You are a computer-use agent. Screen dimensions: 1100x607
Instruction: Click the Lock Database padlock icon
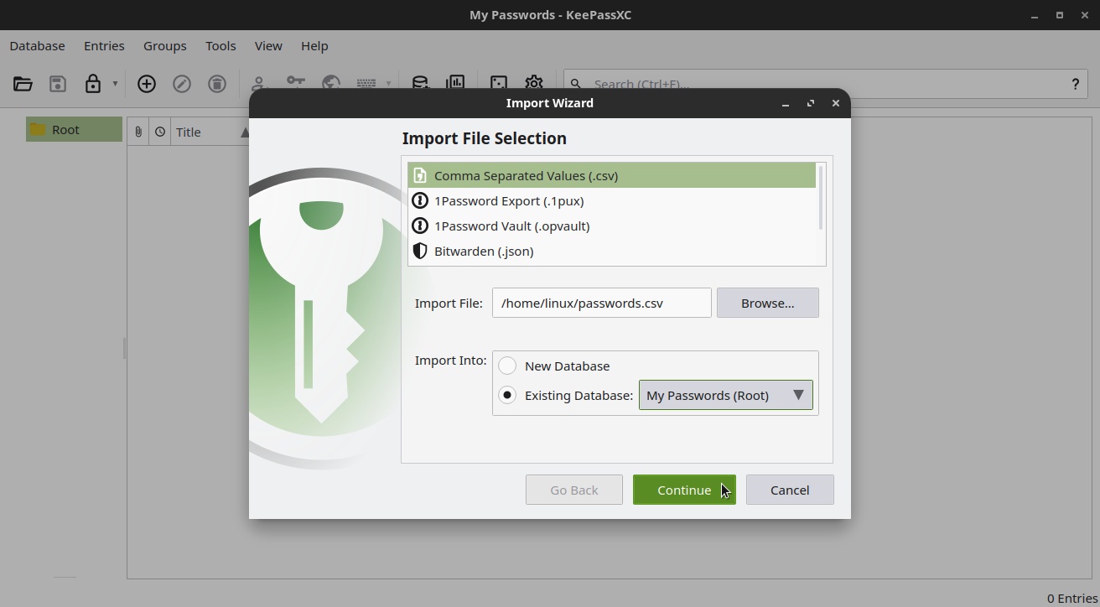coord(93,84)
